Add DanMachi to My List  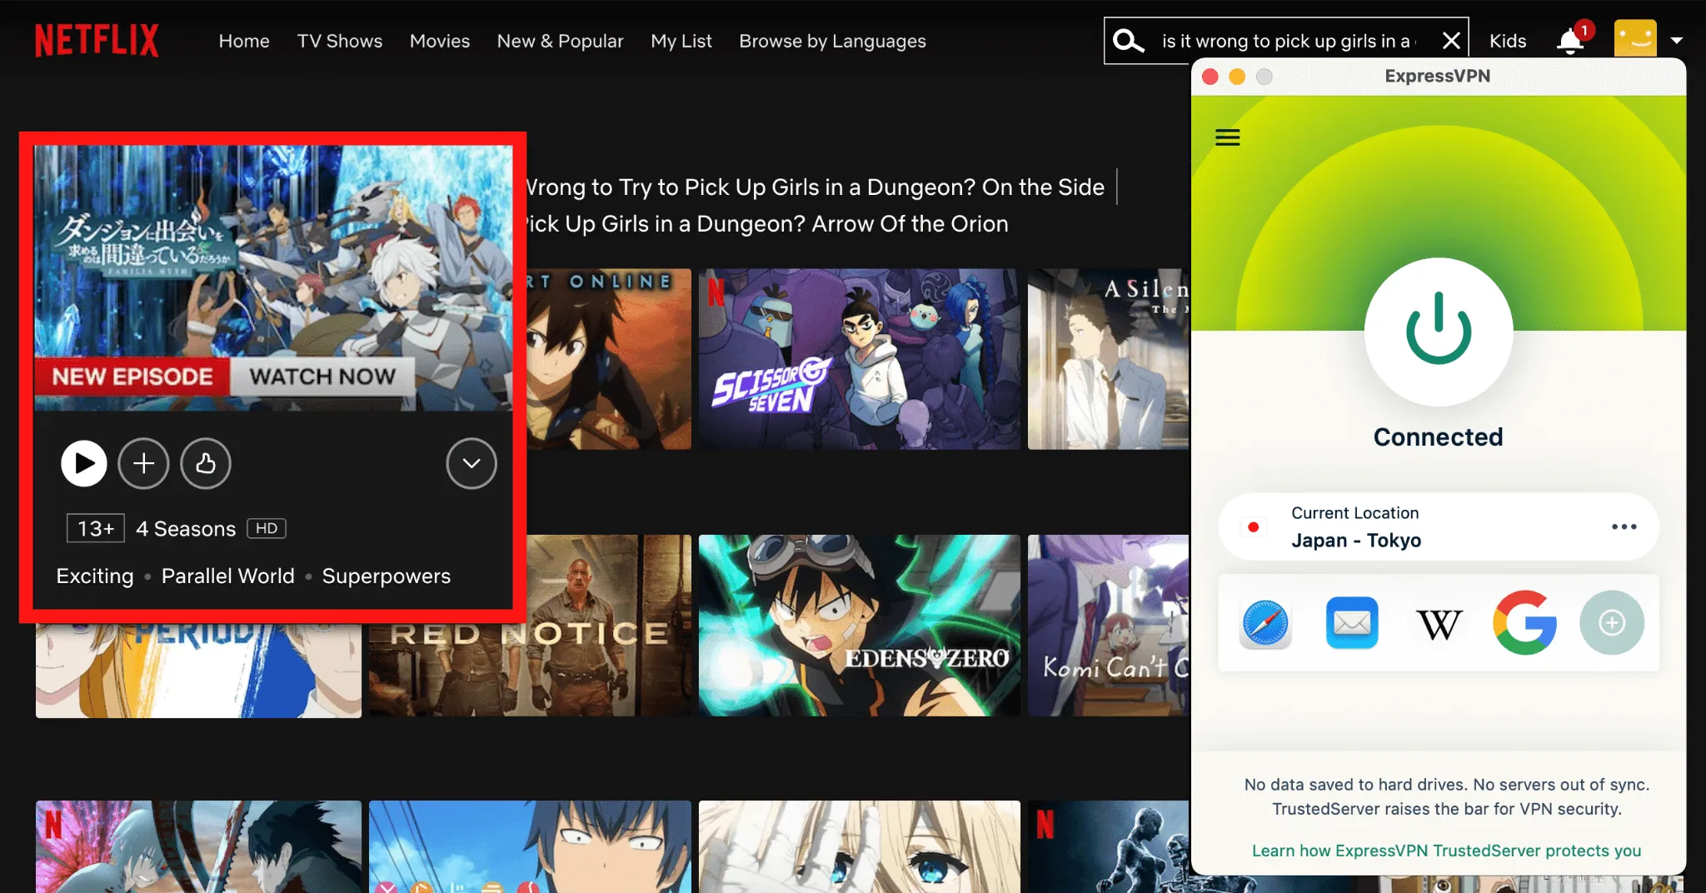pos(143,463)
